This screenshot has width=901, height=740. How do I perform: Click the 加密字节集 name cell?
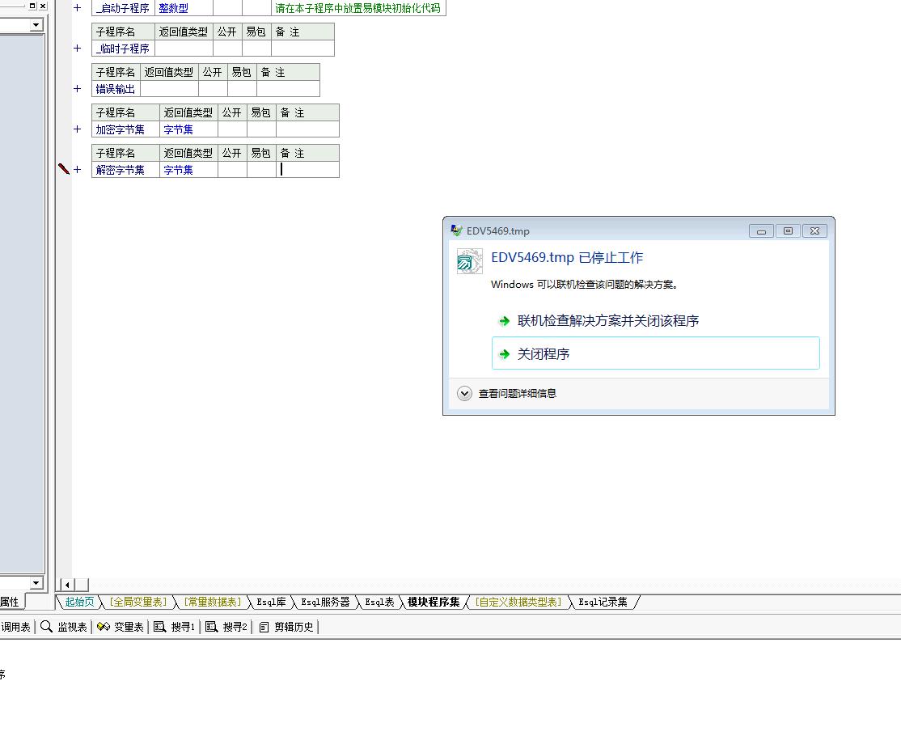point(125,129)
